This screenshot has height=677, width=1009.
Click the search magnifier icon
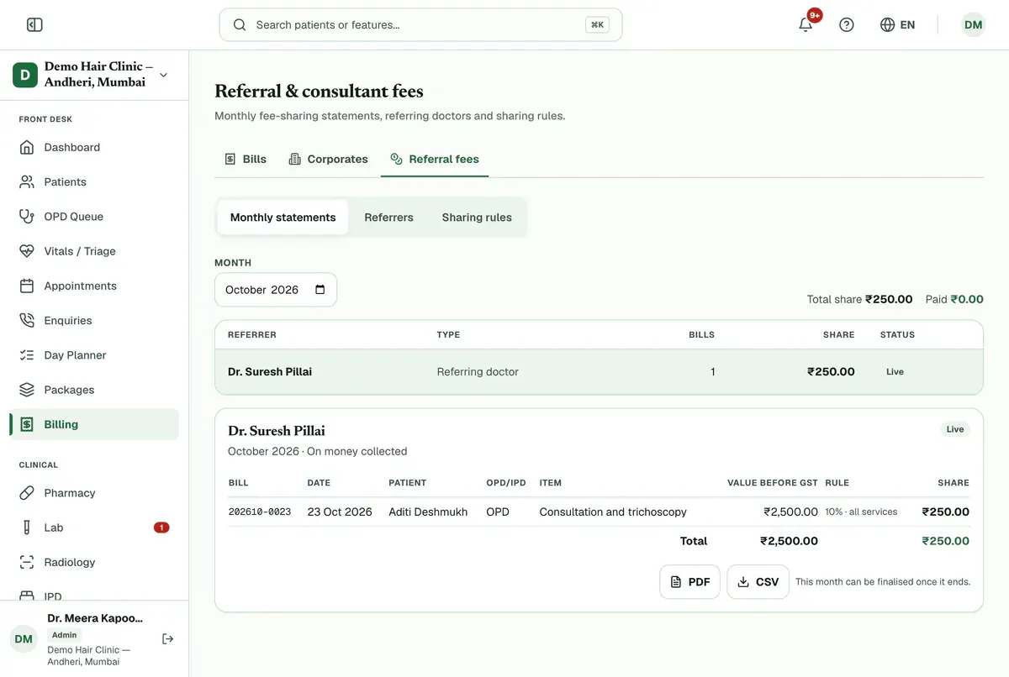(240, 25)
